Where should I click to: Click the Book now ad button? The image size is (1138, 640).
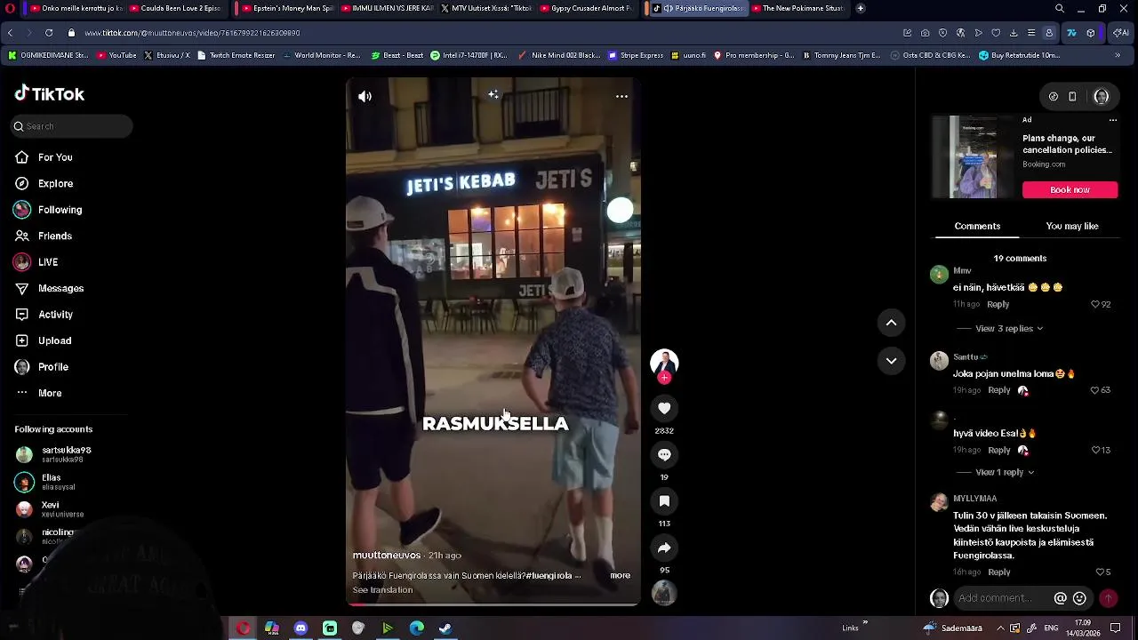coord(1070,189)
